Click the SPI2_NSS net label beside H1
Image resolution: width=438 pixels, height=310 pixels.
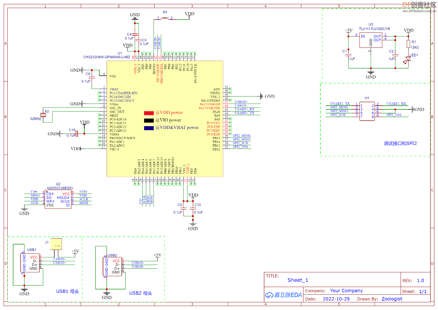pyautogui.click(x=394, y=115)
